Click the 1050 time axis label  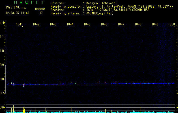pyautogui.click(x=171, y=24)
